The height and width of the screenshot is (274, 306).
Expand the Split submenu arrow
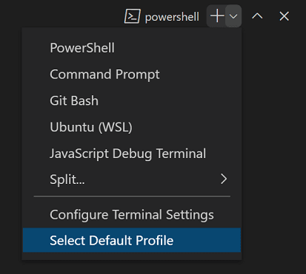click(x=224, y=179)
